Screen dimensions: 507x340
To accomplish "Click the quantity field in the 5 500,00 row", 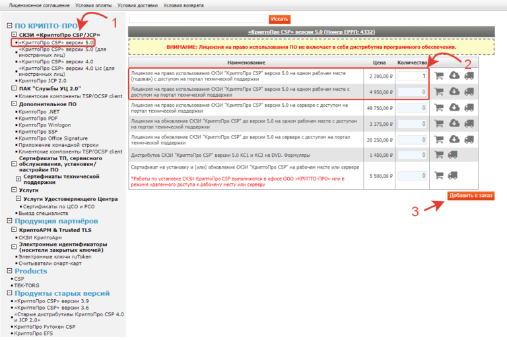I will (412, 176).
